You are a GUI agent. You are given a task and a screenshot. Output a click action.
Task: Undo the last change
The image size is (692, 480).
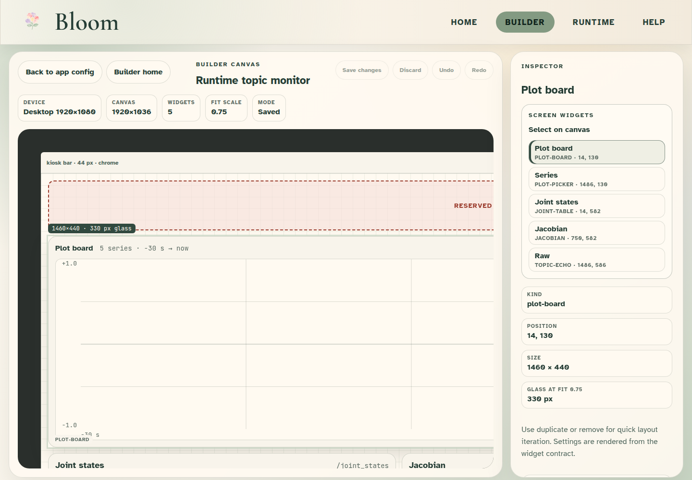(446, 70)
